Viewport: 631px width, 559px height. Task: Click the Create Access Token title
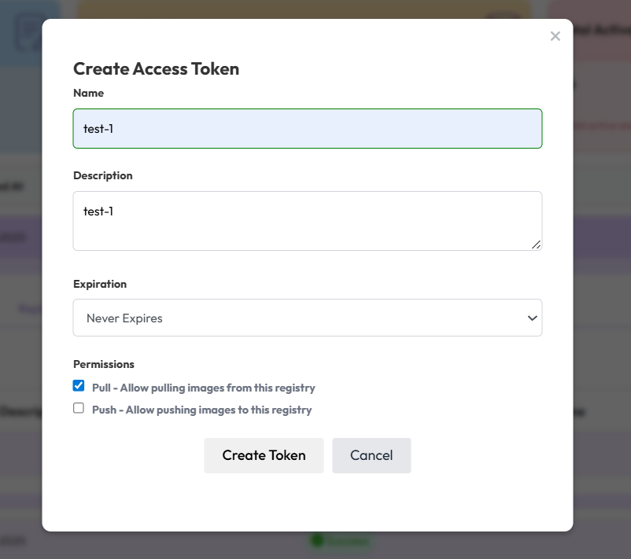tap(156, 68)
